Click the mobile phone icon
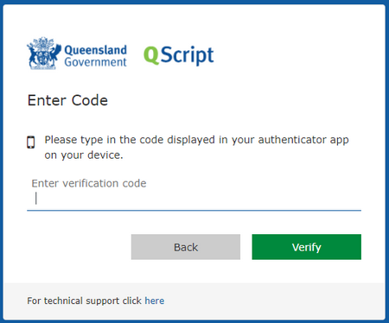This screenshot has height=323, width=389. pyautogui.click(x=31, y=142)
